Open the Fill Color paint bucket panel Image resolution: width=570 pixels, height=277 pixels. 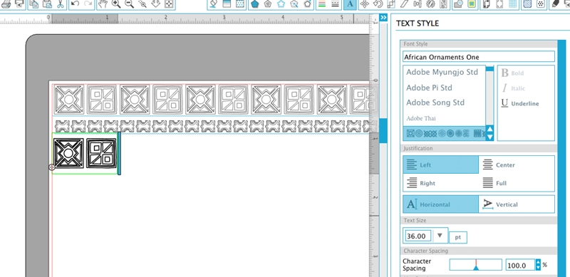click(214, 4)
